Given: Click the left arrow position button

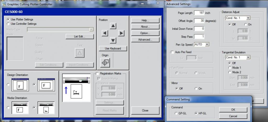Looking at the screenshot, I should point(105,33).
